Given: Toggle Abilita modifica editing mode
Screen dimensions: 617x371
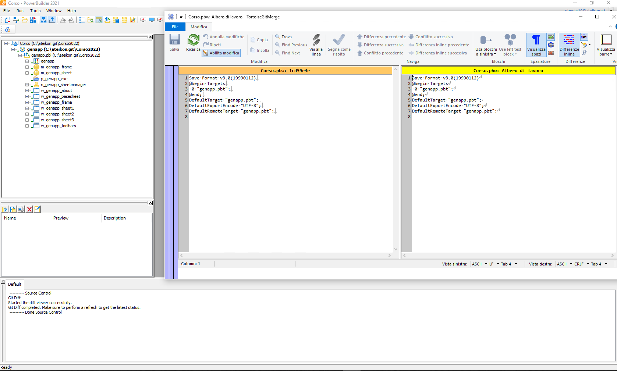Looking at the screenshot, I should 221,53.
